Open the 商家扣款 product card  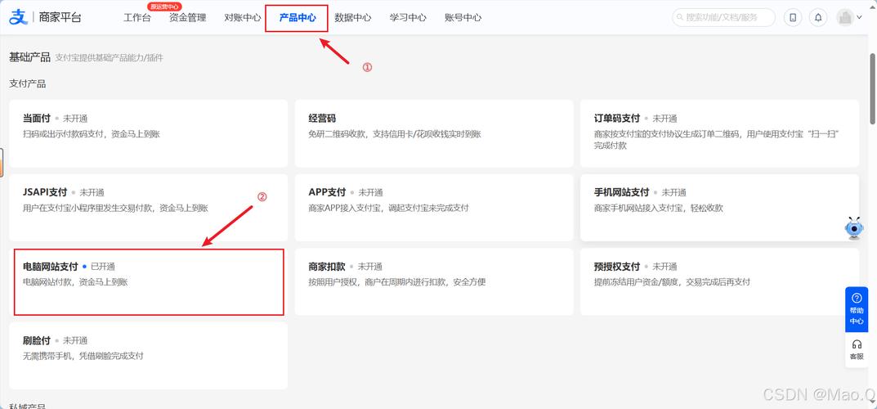[434, 281]
